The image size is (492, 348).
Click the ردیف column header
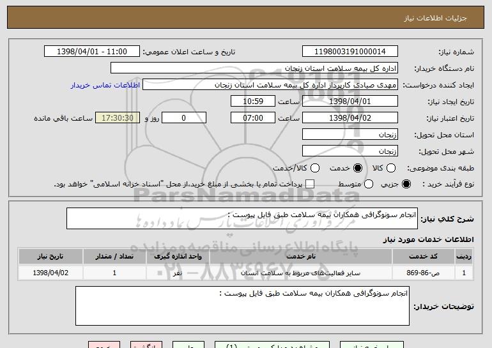(464, 257)
